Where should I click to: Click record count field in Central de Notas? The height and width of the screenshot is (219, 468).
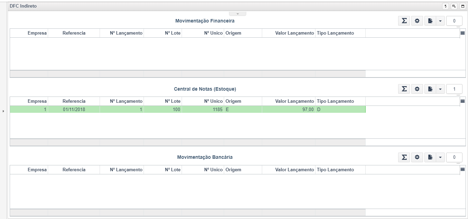pyautogui.click(x=454, y=89)
